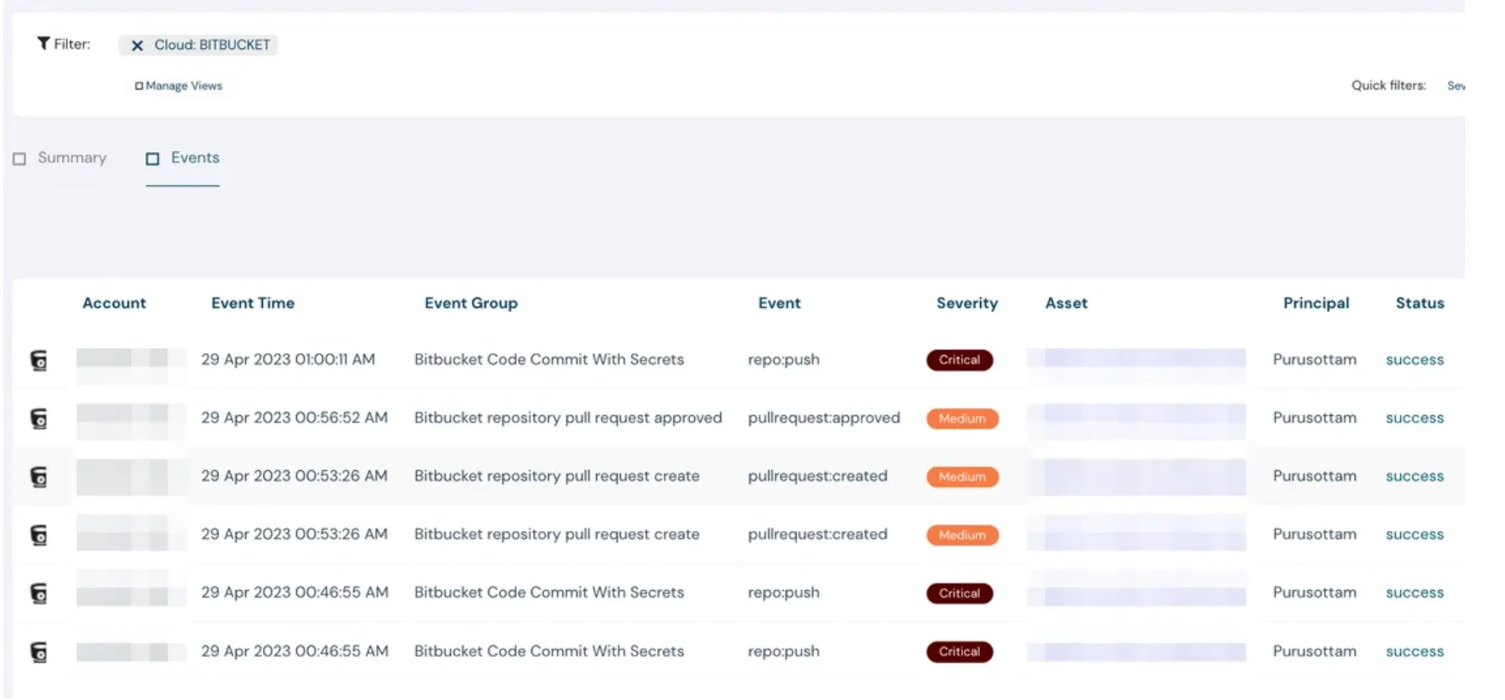This screenshot has height=700, width=1505.
Task: Click Critical badge for 01:00:11 AM event
Action: [x=960, y=360]
